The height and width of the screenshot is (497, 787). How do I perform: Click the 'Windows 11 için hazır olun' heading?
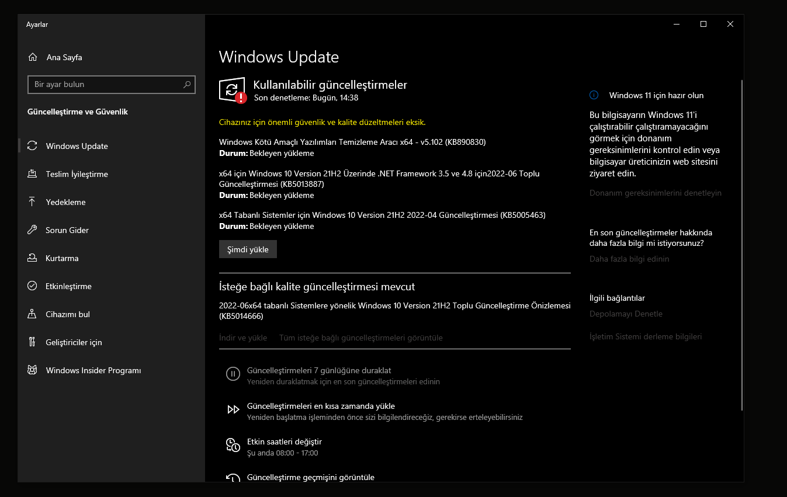pyautogui.click(x=657, y=95)
